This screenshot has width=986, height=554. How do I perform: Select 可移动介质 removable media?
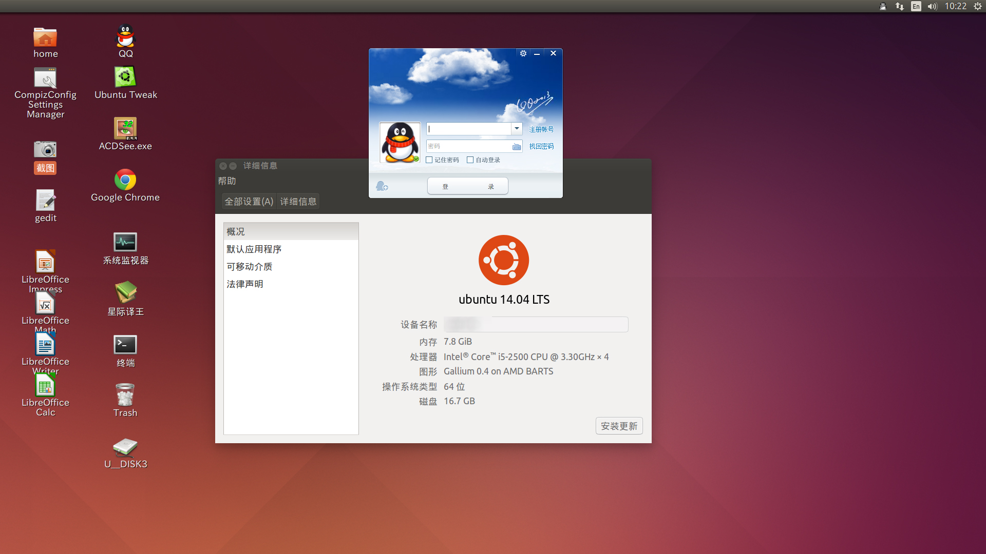point(291,267)
